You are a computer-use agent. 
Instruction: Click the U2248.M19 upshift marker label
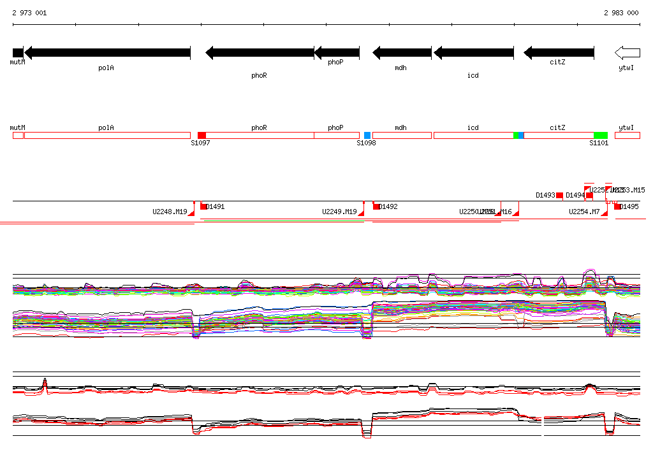[170, 212]
